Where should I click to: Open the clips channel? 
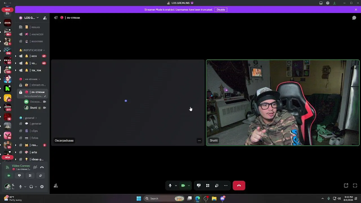coord(32,131)
